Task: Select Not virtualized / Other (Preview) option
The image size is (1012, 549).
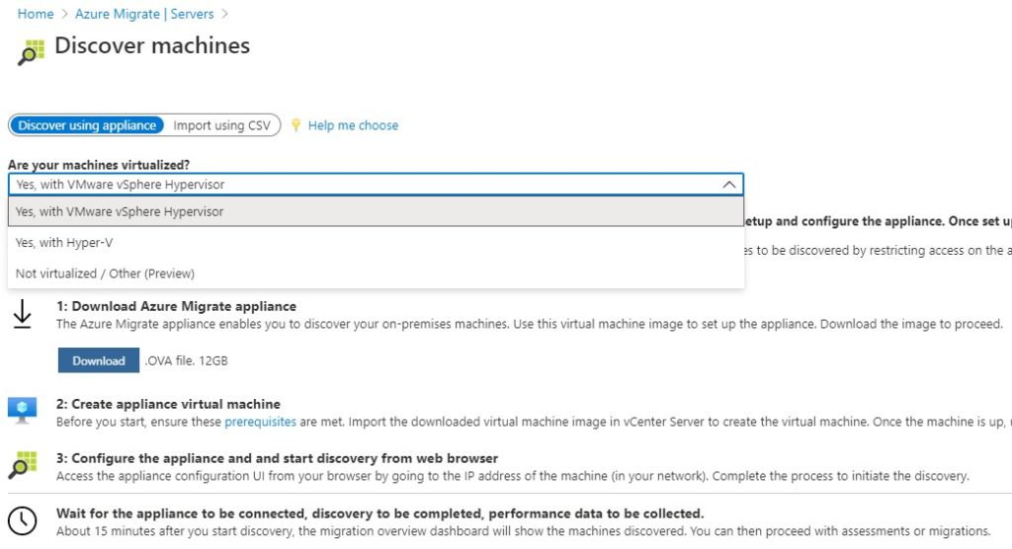Action: point(376,274)
